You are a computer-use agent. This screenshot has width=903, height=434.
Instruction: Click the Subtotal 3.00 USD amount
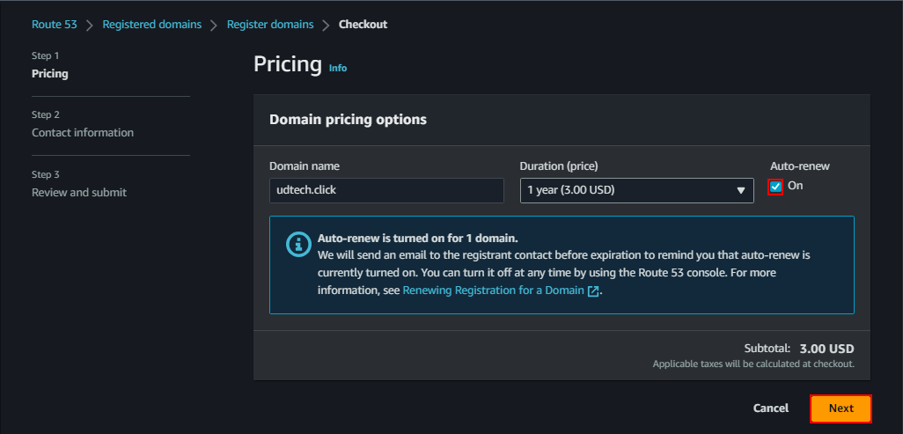coord(826,349)
